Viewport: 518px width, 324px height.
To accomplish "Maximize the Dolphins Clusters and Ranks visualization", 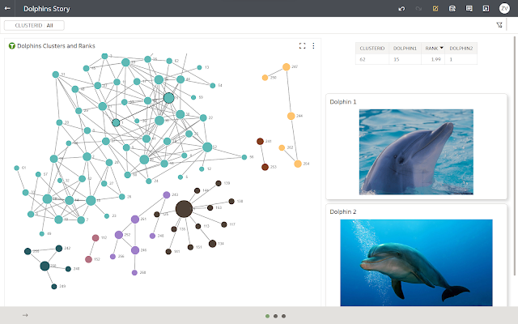I will [302, 45].
